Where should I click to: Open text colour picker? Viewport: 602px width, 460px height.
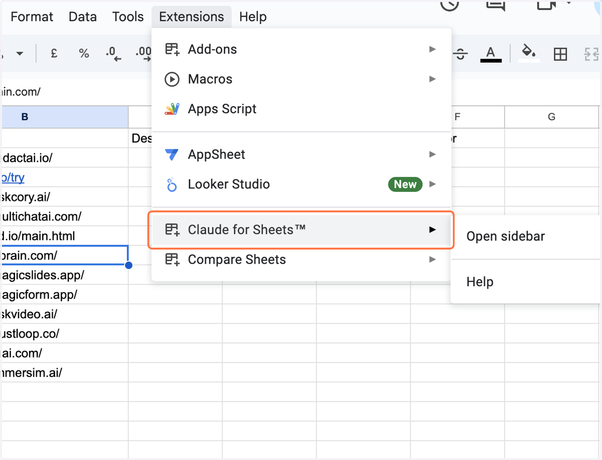coord(491,54)
